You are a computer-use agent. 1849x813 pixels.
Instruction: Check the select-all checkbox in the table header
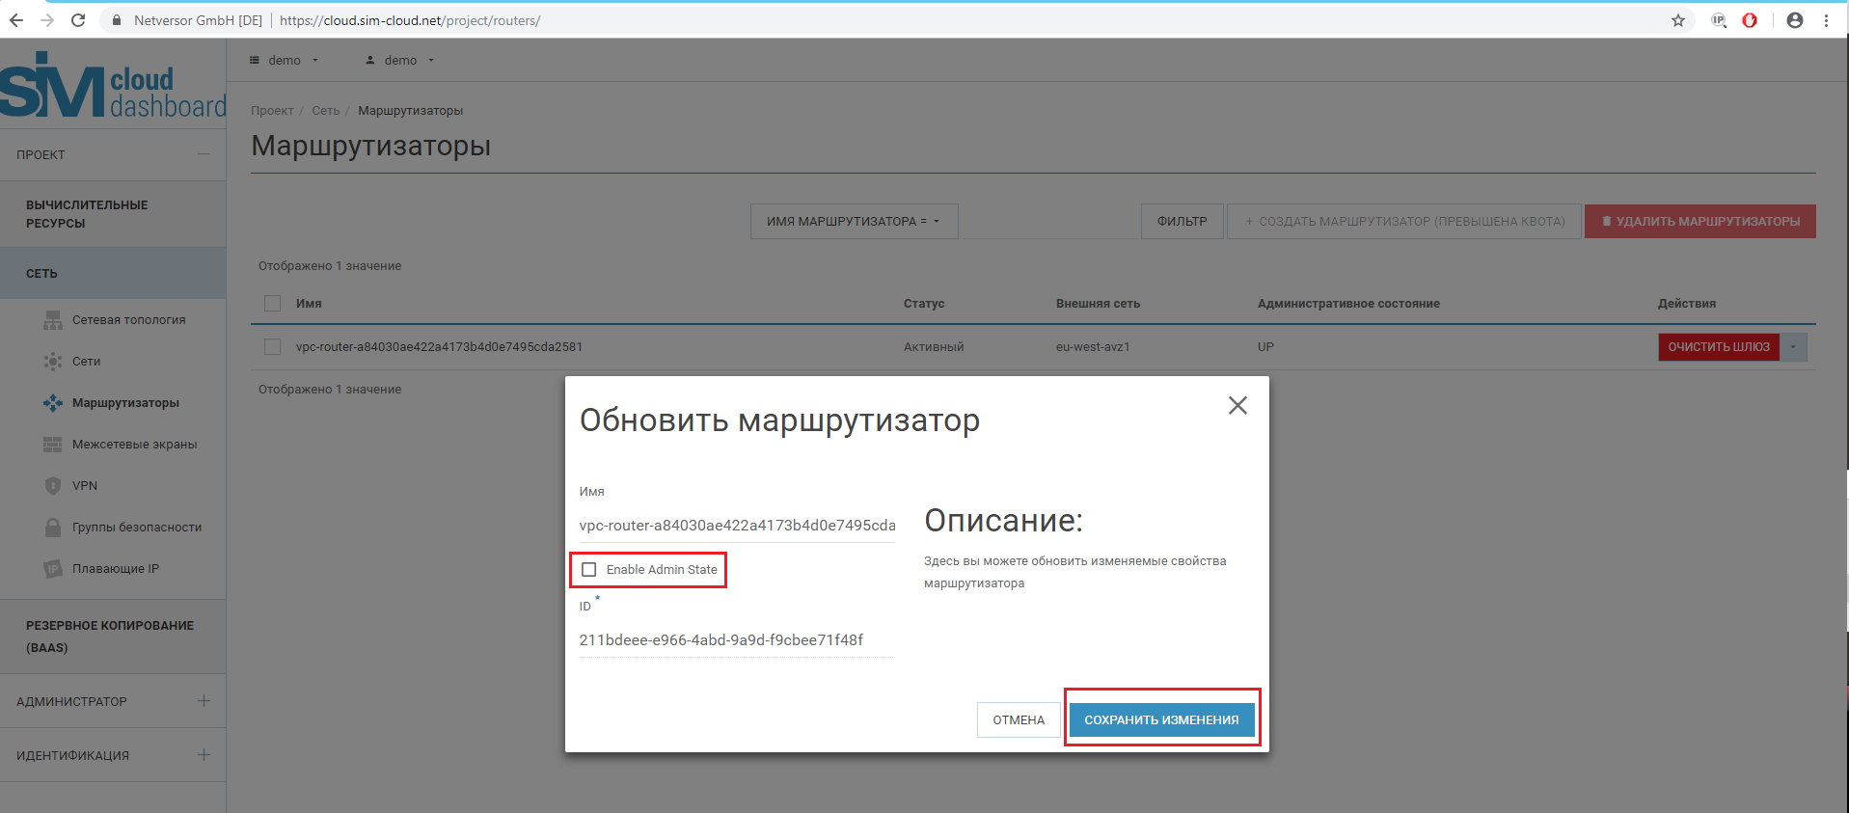pos(273,304)
